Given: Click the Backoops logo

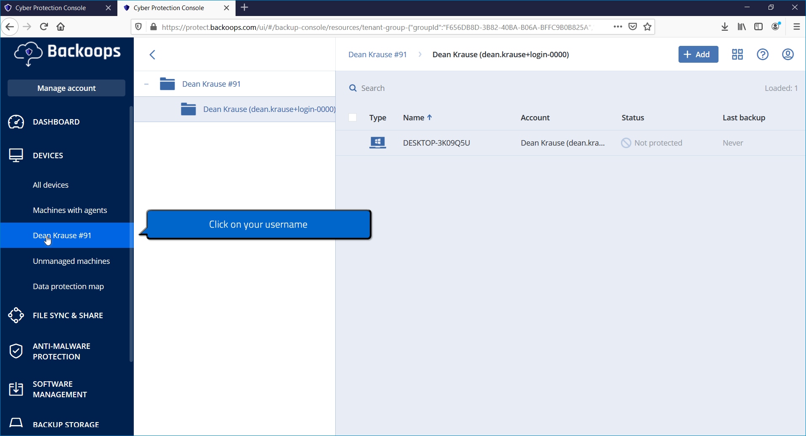Looking at the screenshot, I should click(67, 53).
